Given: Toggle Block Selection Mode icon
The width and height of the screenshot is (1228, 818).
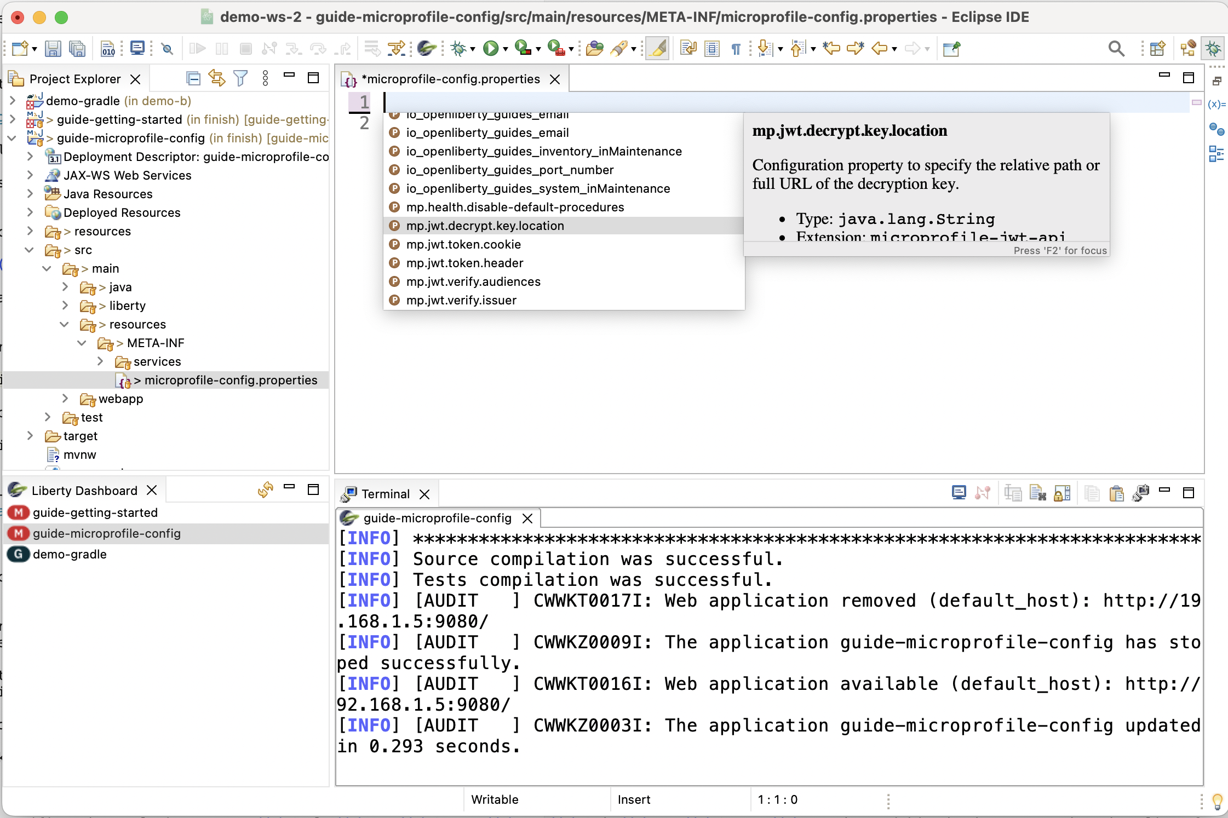Looking at the screenshot, I should pyautogui.click(x=712, y=49).
